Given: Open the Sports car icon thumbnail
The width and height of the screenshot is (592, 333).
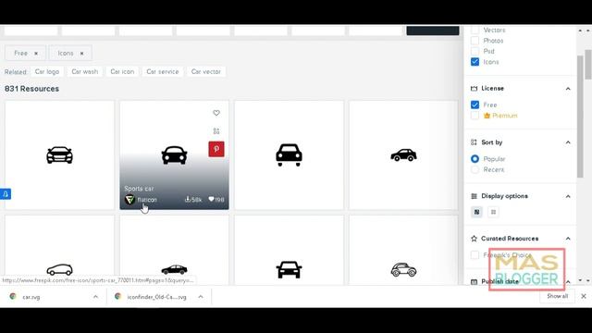Looking at the screenshot, I should click(x=174, y=154).
